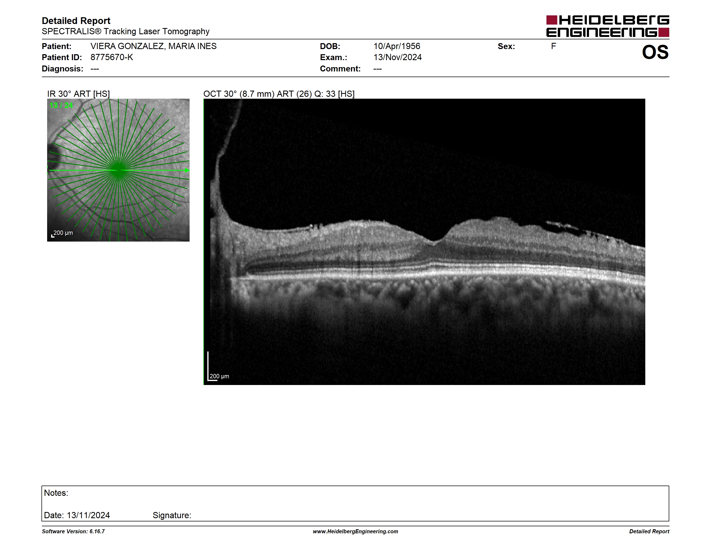Click 'Date: 13/11/2024' in notes box

pyautogui.click(x=77, y=515)
